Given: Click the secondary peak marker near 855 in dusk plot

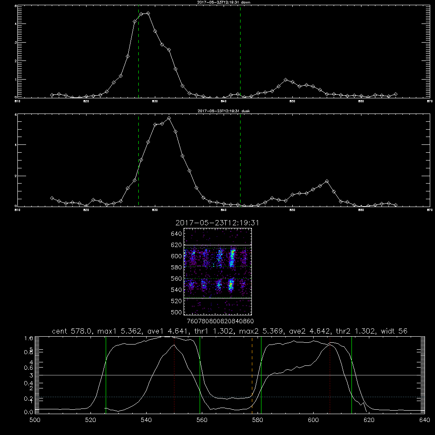Looking at the screenshot, I should click(x=327, y=181).
